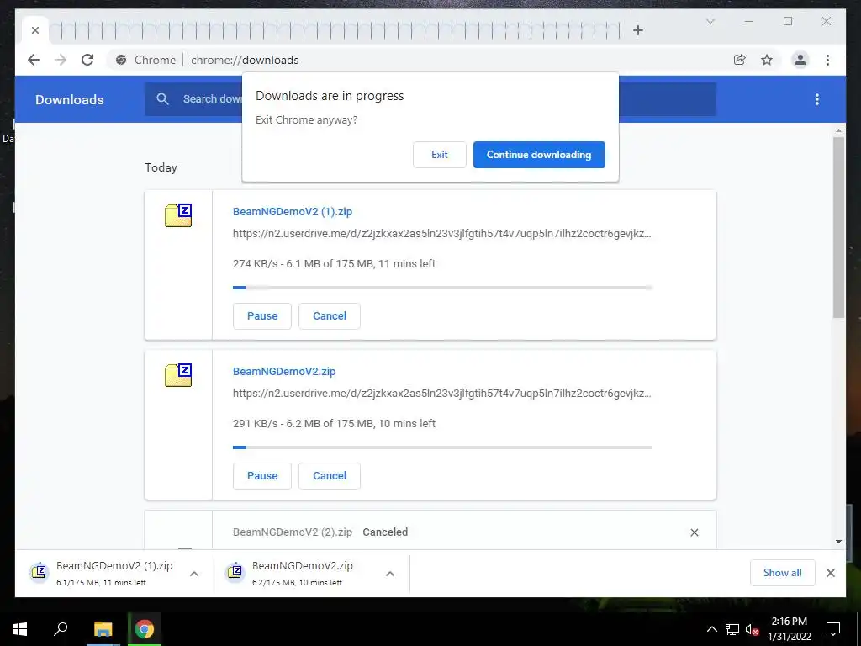
Task: Open Windows taskbar search
Action: pyautogui.click(x=61, y=629)
